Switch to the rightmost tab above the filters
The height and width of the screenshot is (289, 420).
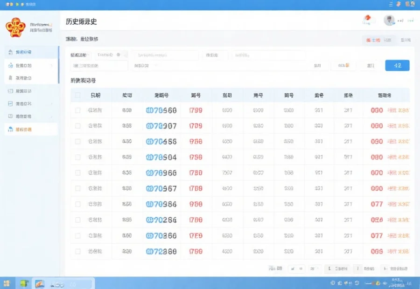405,41
